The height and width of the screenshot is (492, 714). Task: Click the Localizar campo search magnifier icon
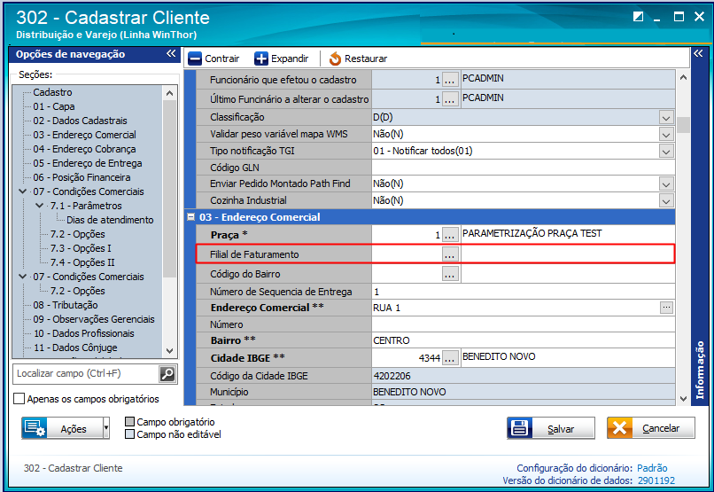[x=167, y=374]
